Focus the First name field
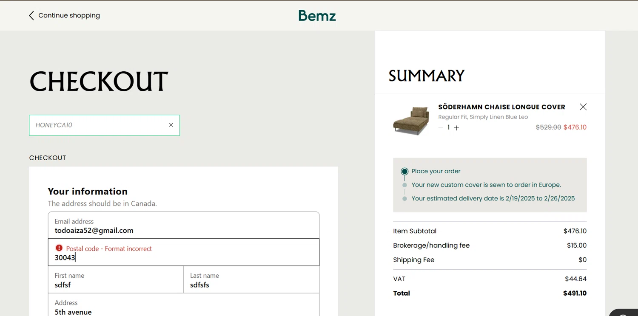 tap(116, 279)
